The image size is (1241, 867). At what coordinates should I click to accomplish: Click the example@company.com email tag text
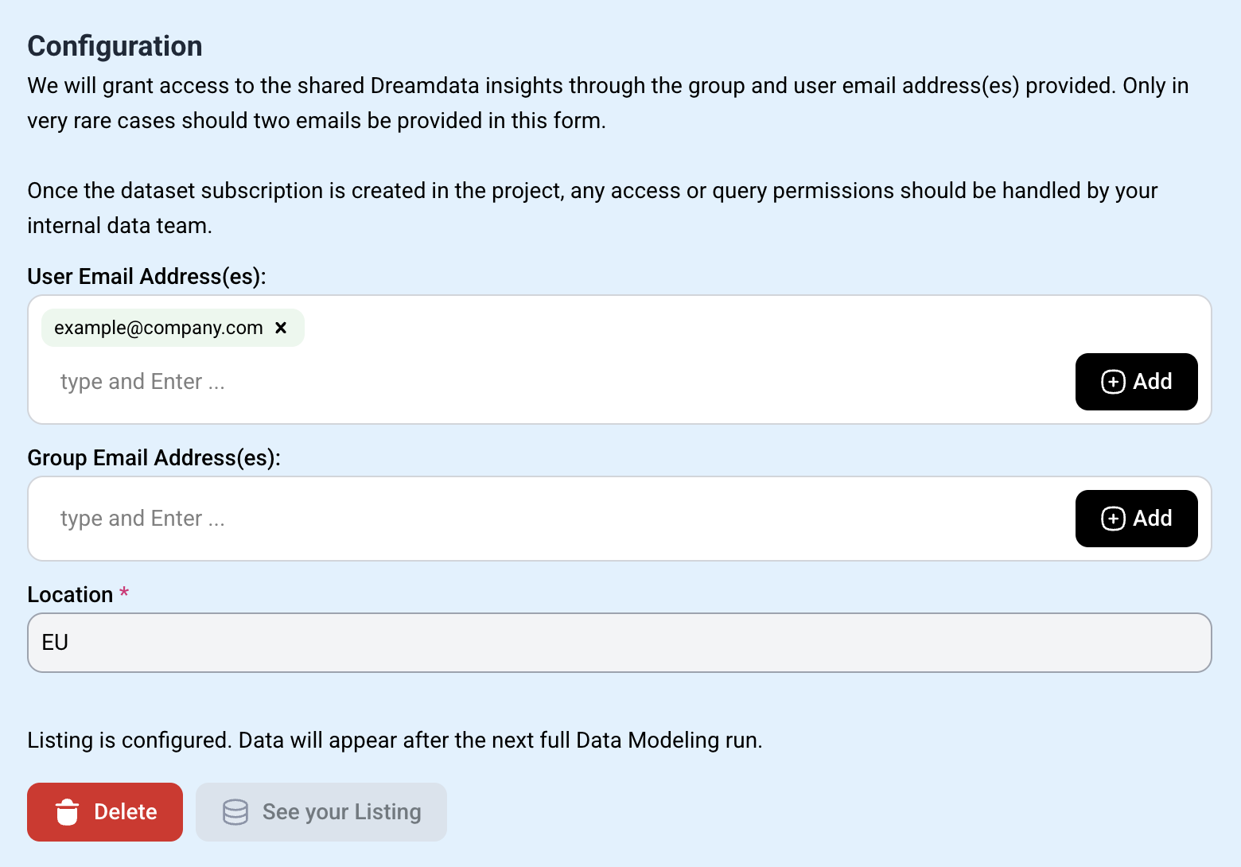[158, 328]
